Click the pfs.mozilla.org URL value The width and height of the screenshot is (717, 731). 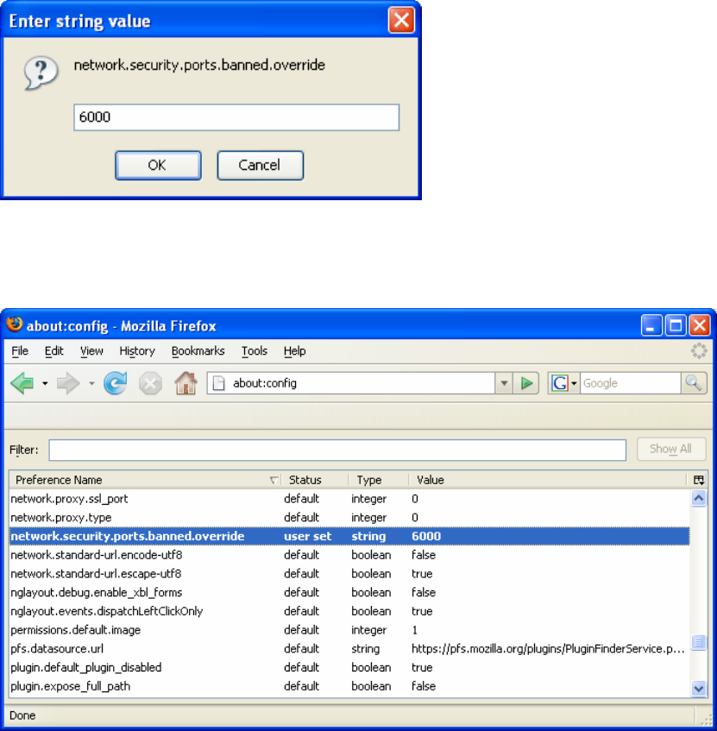pyautogui.click(x=548, y=648)
